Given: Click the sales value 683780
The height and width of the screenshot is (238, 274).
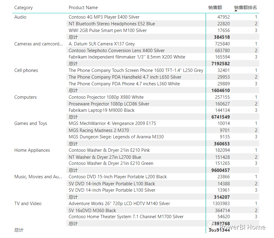Looking at the screenshot, I should (222, 51).
